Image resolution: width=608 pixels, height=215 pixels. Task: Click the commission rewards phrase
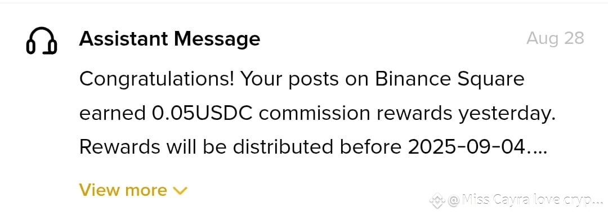pyautogui.click(x=355, y=114)
